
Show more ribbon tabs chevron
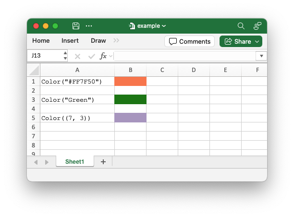(116, 40)
